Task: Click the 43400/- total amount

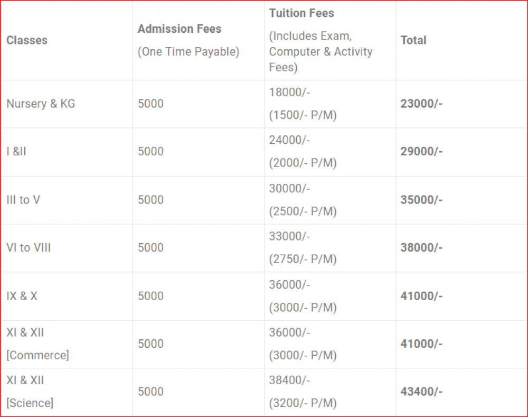Action: [421, 392]
